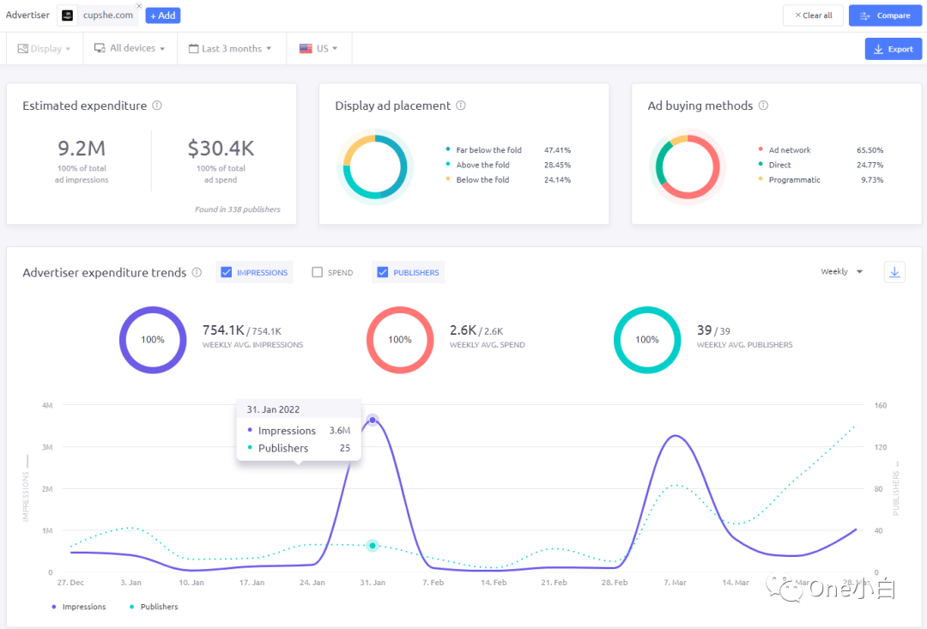
Task: Open the Estimated expenditure info tooltip
Action: pyautogui.click(x=157, y=106)
